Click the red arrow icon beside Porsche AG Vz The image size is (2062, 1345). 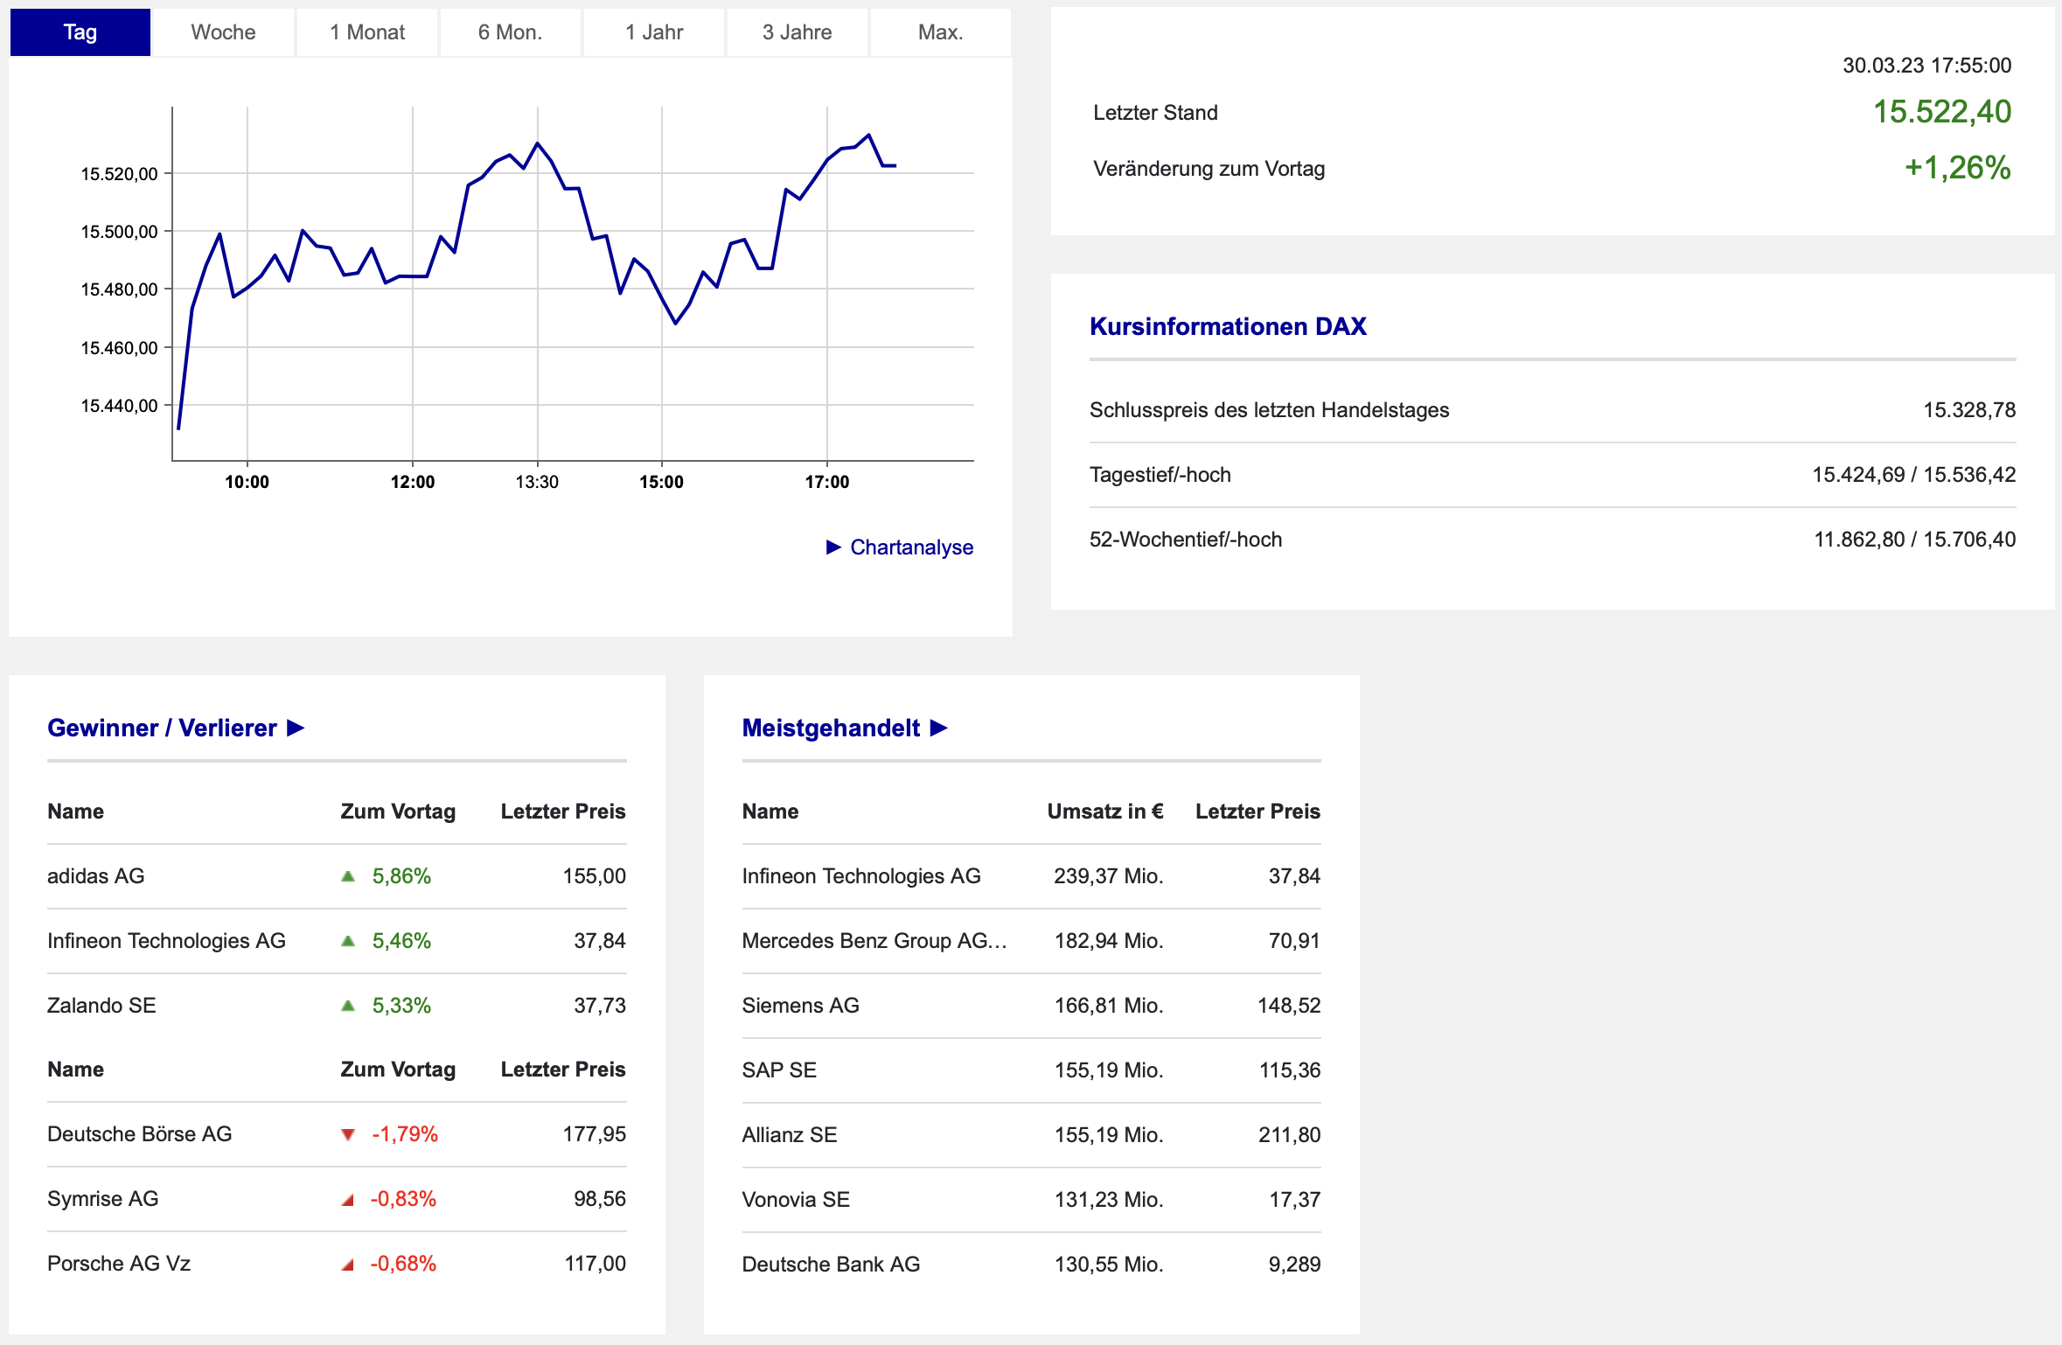pyautogui.click(x=348, y=1265)
